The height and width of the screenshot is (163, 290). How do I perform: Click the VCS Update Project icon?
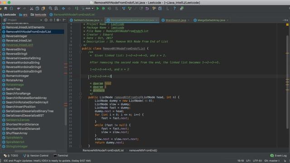point(124,9)
